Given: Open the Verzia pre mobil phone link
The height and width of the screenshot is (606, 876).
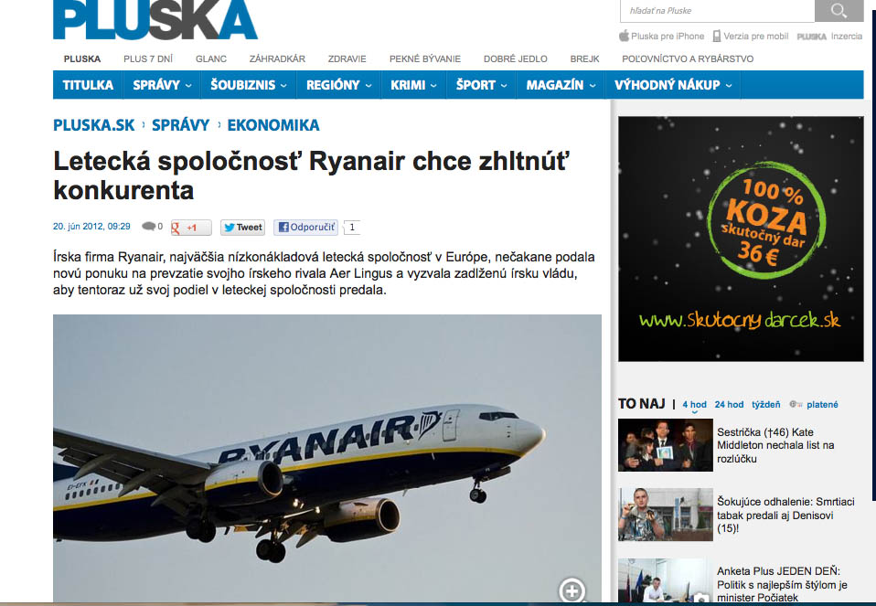Looking at the screenshot, I should (717, 37).
